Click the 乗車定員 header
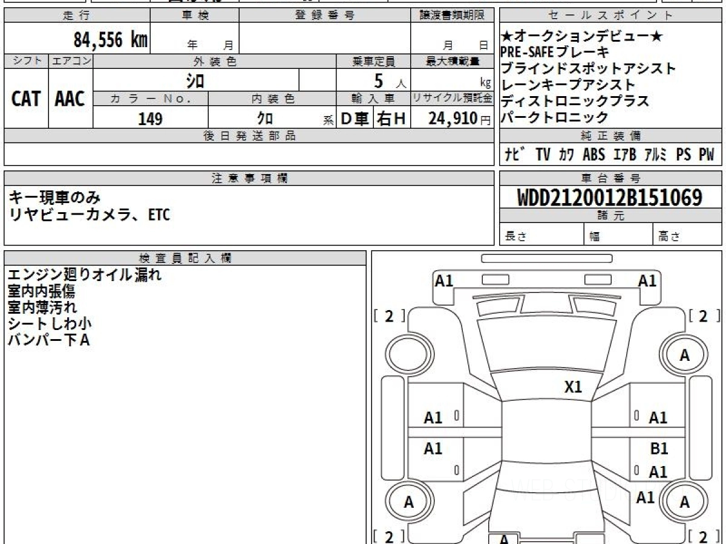Image resolution: width=726 pixels, height=544 pixels. point(374,61)
